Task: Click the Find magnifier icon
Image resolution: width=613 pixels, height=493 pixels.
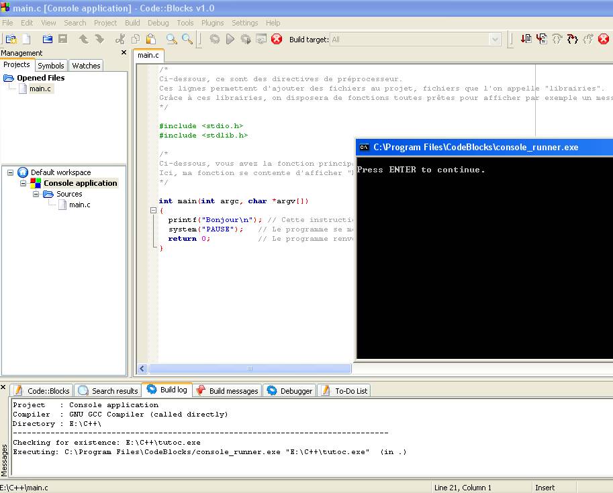Action: tap(172, 40)
